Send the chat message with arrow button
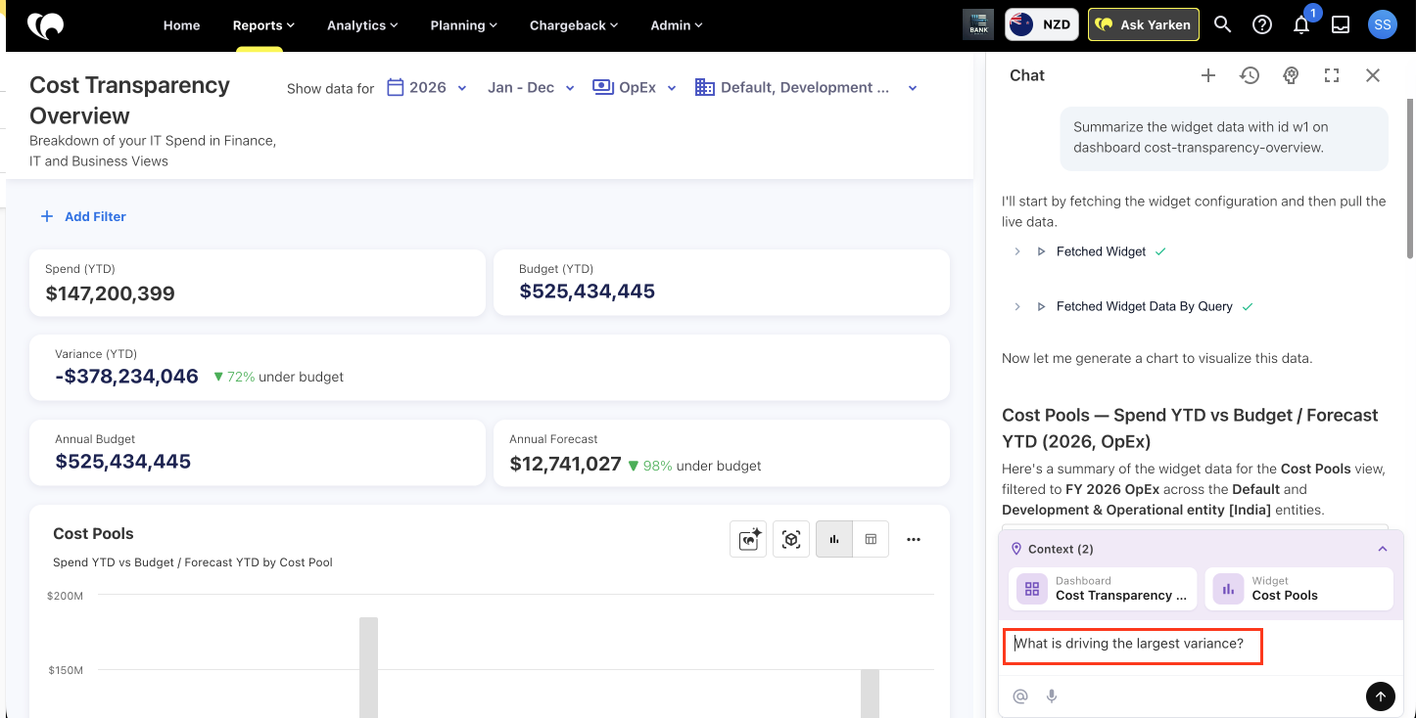Viewport: 1416px width, 718px height. point(1380,696)
